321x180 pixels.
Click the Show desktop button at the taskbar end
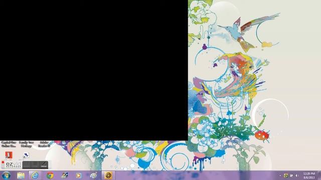coord(319,175)
